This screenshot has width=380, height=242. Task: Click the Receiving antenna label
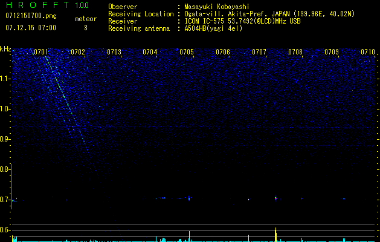coord(139,28)
